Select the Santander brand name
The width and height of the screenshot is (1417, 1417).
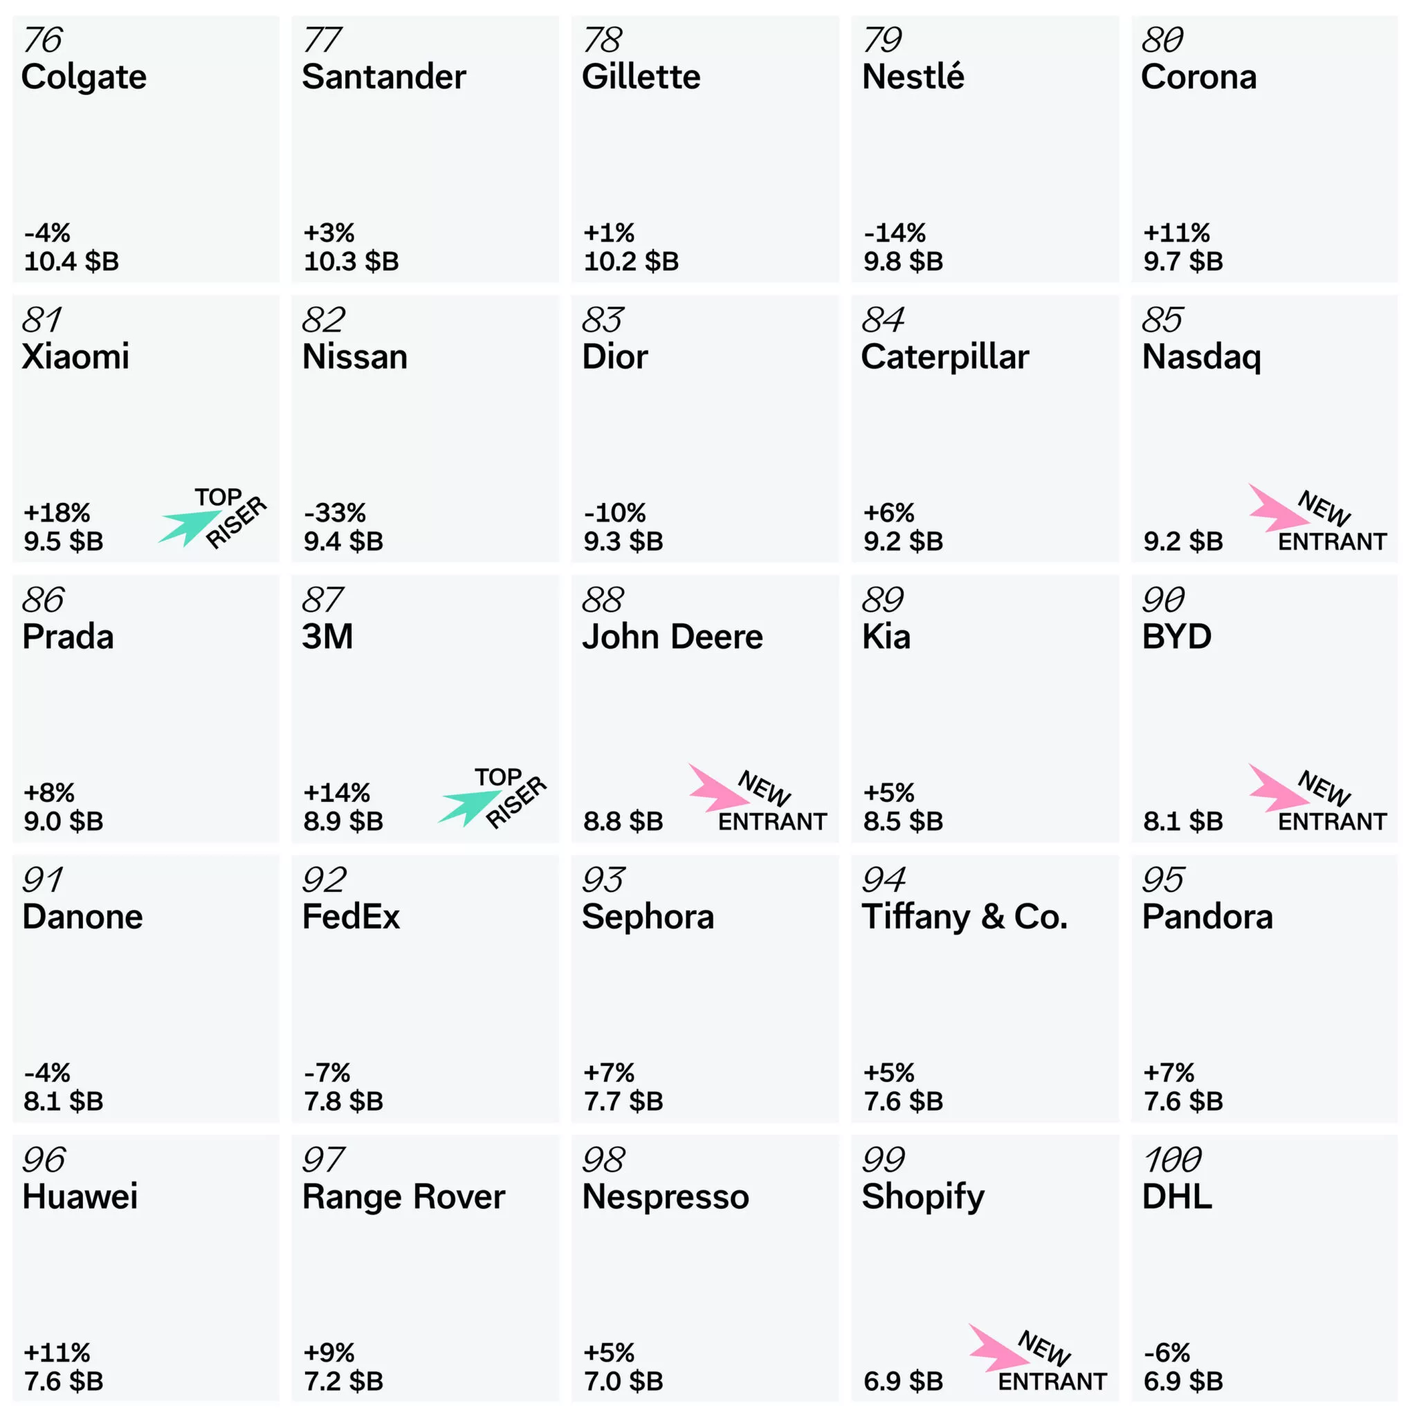pyautogui.click(x=383, y=77)
